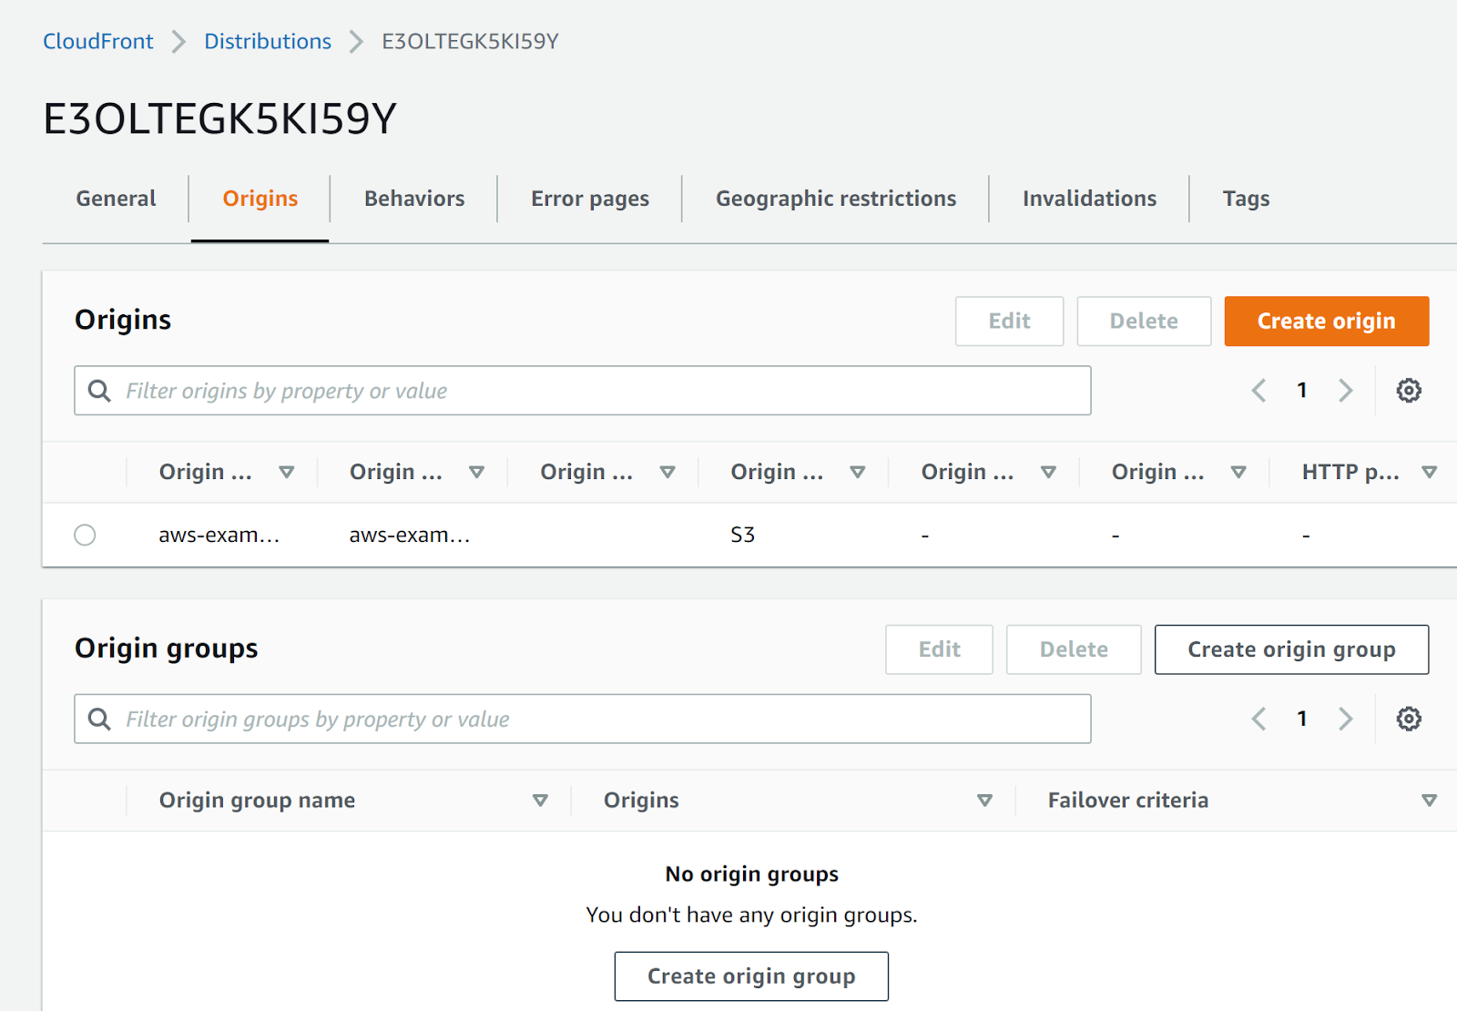Click Create origin group in empty state
The image size is (1457, 1011).
(x=751, y=976)
